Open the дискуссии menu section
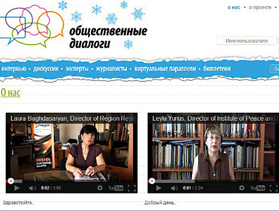This screenshot has width=279, height=211. pos(46,69)
